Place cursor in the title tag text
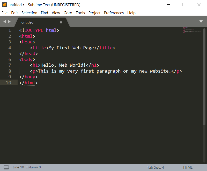This screenshot has height=171, width=207. pyautogui.click(x=71, y=48)
